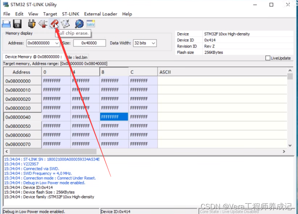Click the Device ID value 0x414

(x=210, y=40)
